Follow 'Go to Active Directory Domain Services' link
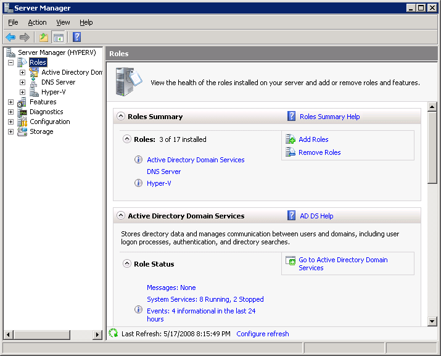This screenshot has width=441, height=356. pos(343,263)
